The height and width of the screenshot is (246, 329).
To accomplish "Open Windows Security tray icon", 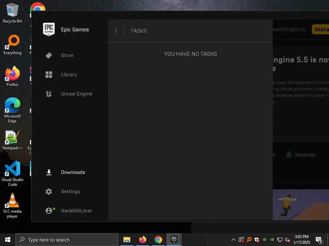I will [257, 240].
